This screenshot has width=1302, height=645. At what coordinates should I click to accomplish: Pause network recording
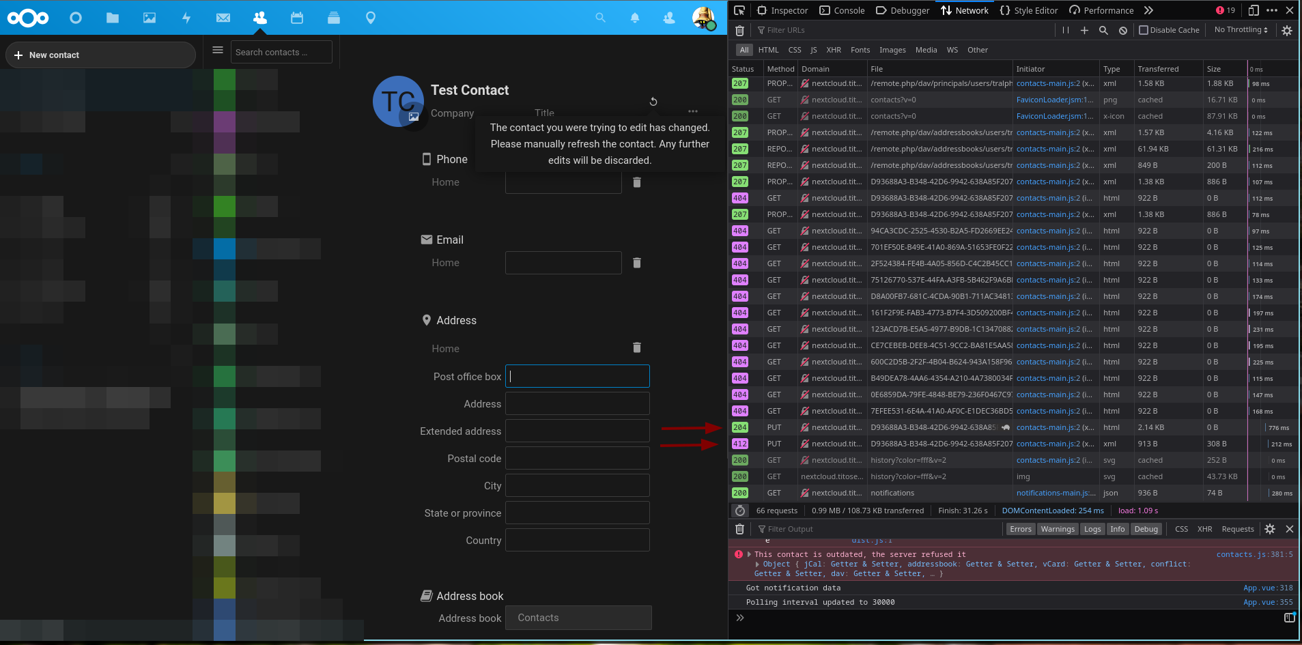[x=1066, y=30]
